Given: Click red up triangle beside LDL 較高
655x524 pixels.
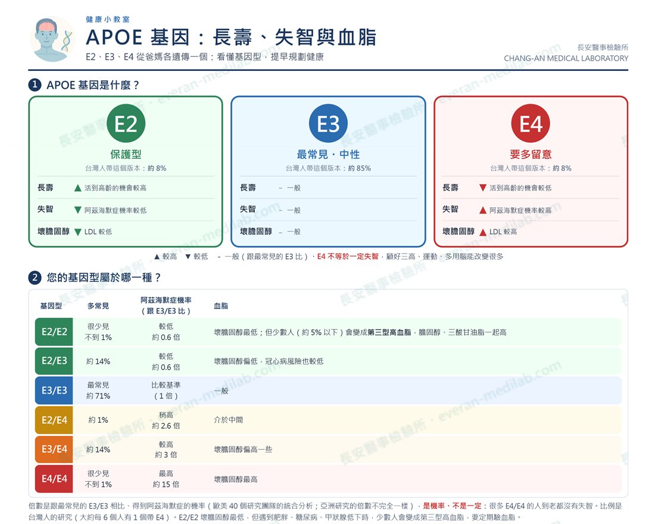Looking at the screenshot, I should click(483, 232).
